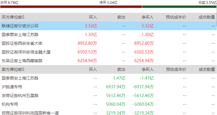Sort buyers by 净买入 column header
Viewport: 217px width, 115px height.
[147, 17]
